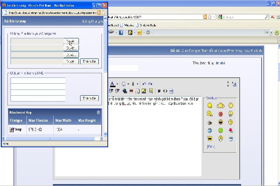Click the redo icon in post editor
Image resolution: width=280 pixels, height=186 pixels.
click(150, 84)
